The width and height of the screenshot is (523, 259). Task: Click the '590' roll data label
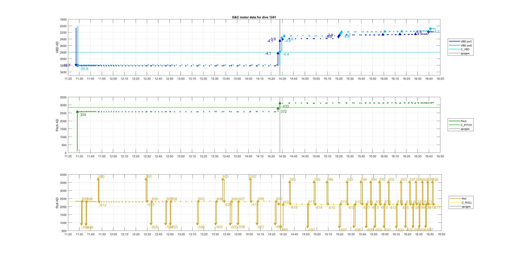click(102, 177)
